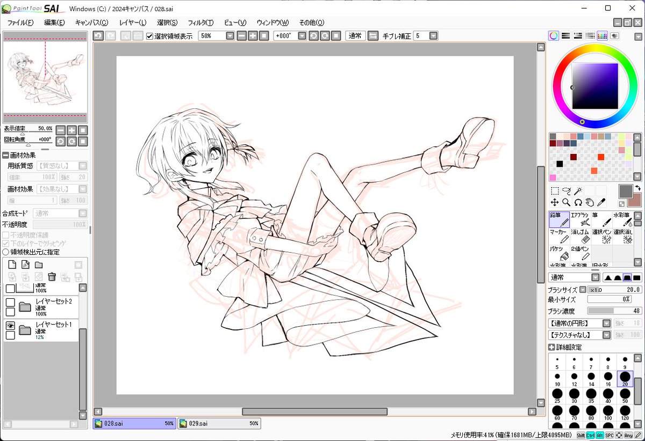Toggle the reset-to-default colors icon
The width and height of the screenshot is (645, 441).
tap(621, 204)
